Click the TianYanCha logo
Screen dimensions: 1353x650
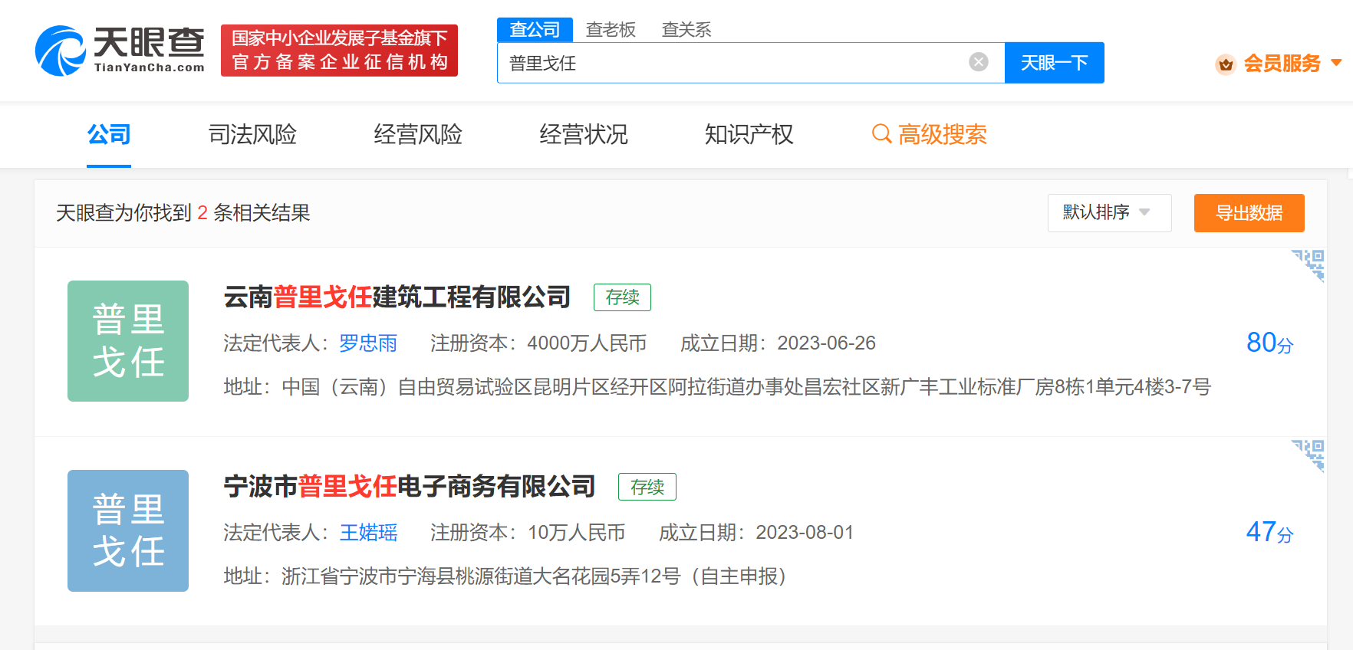[120, 51]
